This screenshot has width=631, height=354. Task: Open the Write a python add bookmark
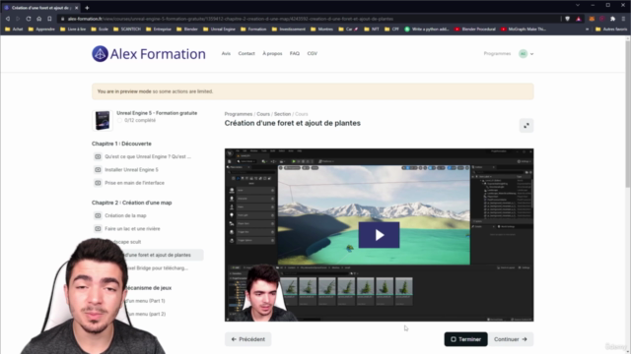427,29
